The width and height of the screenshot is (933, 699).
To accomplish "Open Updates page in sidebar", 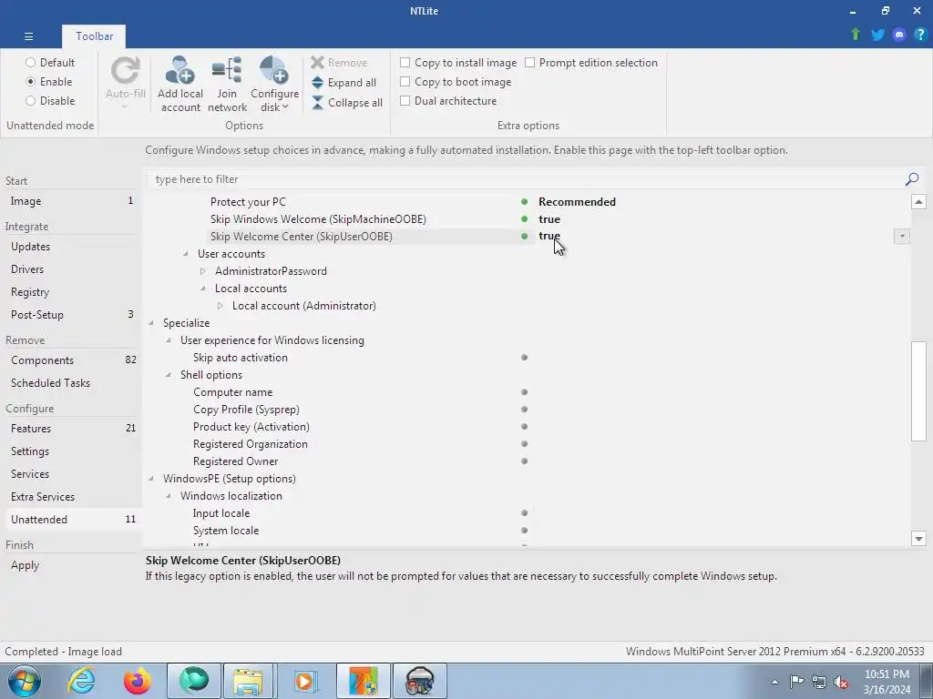I will pos(72,247).
